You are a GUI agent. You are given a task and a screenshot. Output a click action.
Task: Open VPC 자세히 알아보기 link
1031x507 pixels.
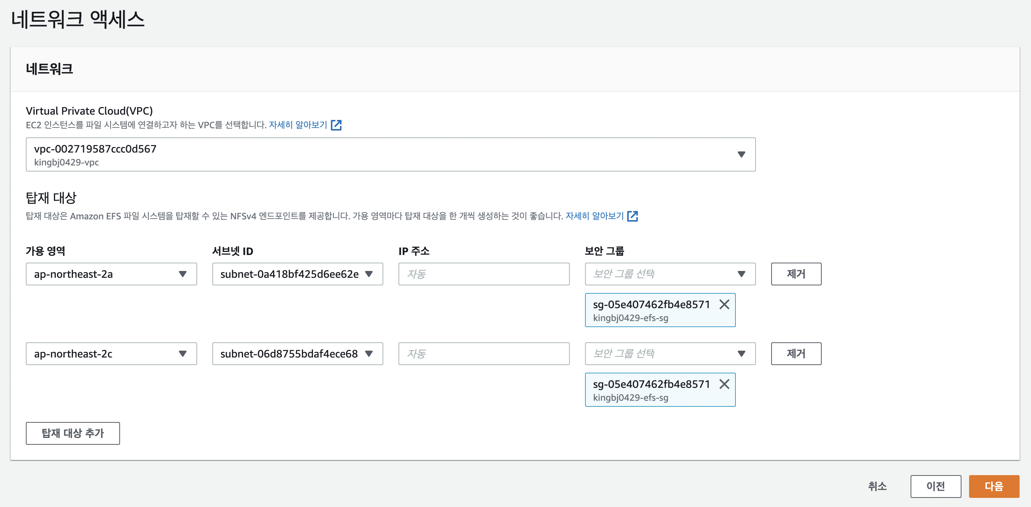[298, 125]
